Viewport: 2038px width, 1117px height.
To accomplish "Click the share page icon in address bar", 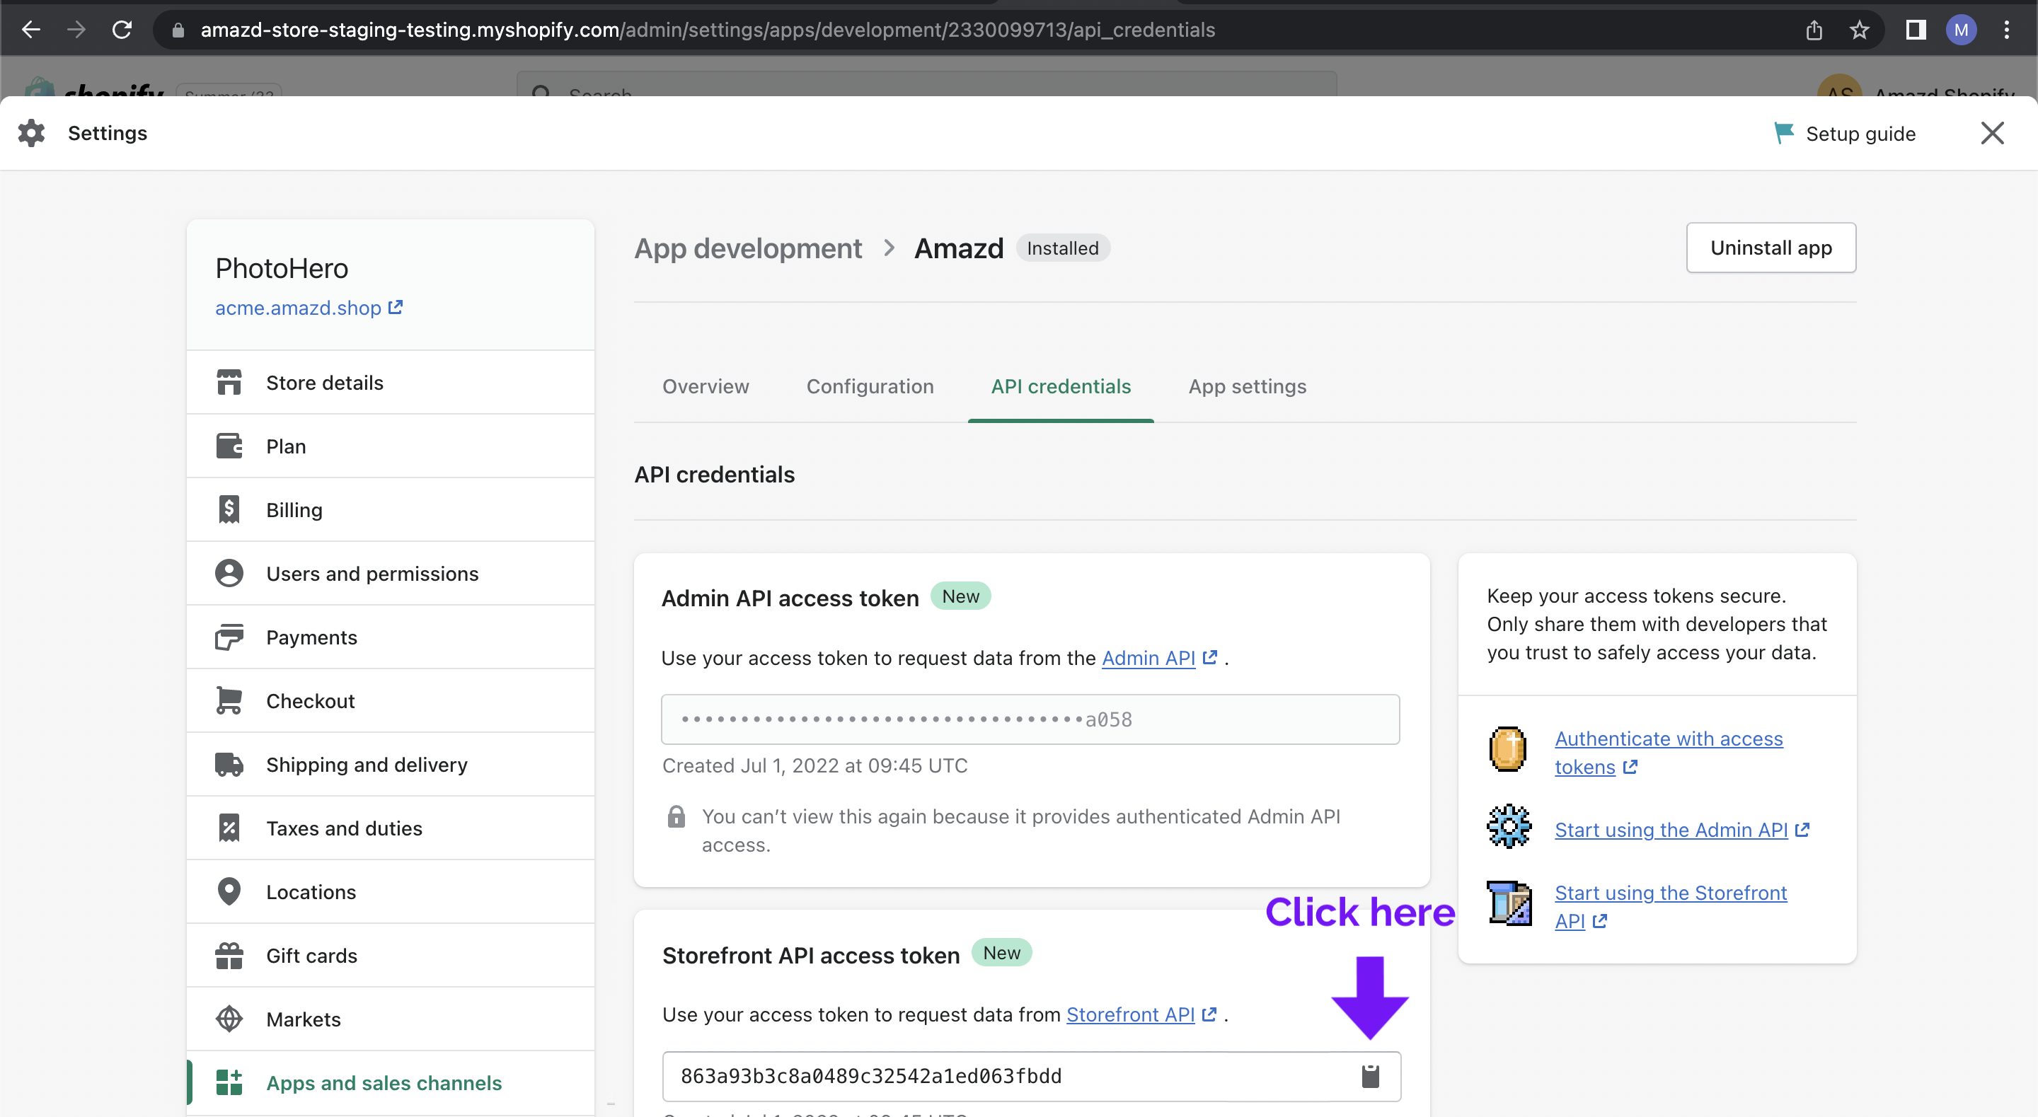I will [x=1814, y=30].
